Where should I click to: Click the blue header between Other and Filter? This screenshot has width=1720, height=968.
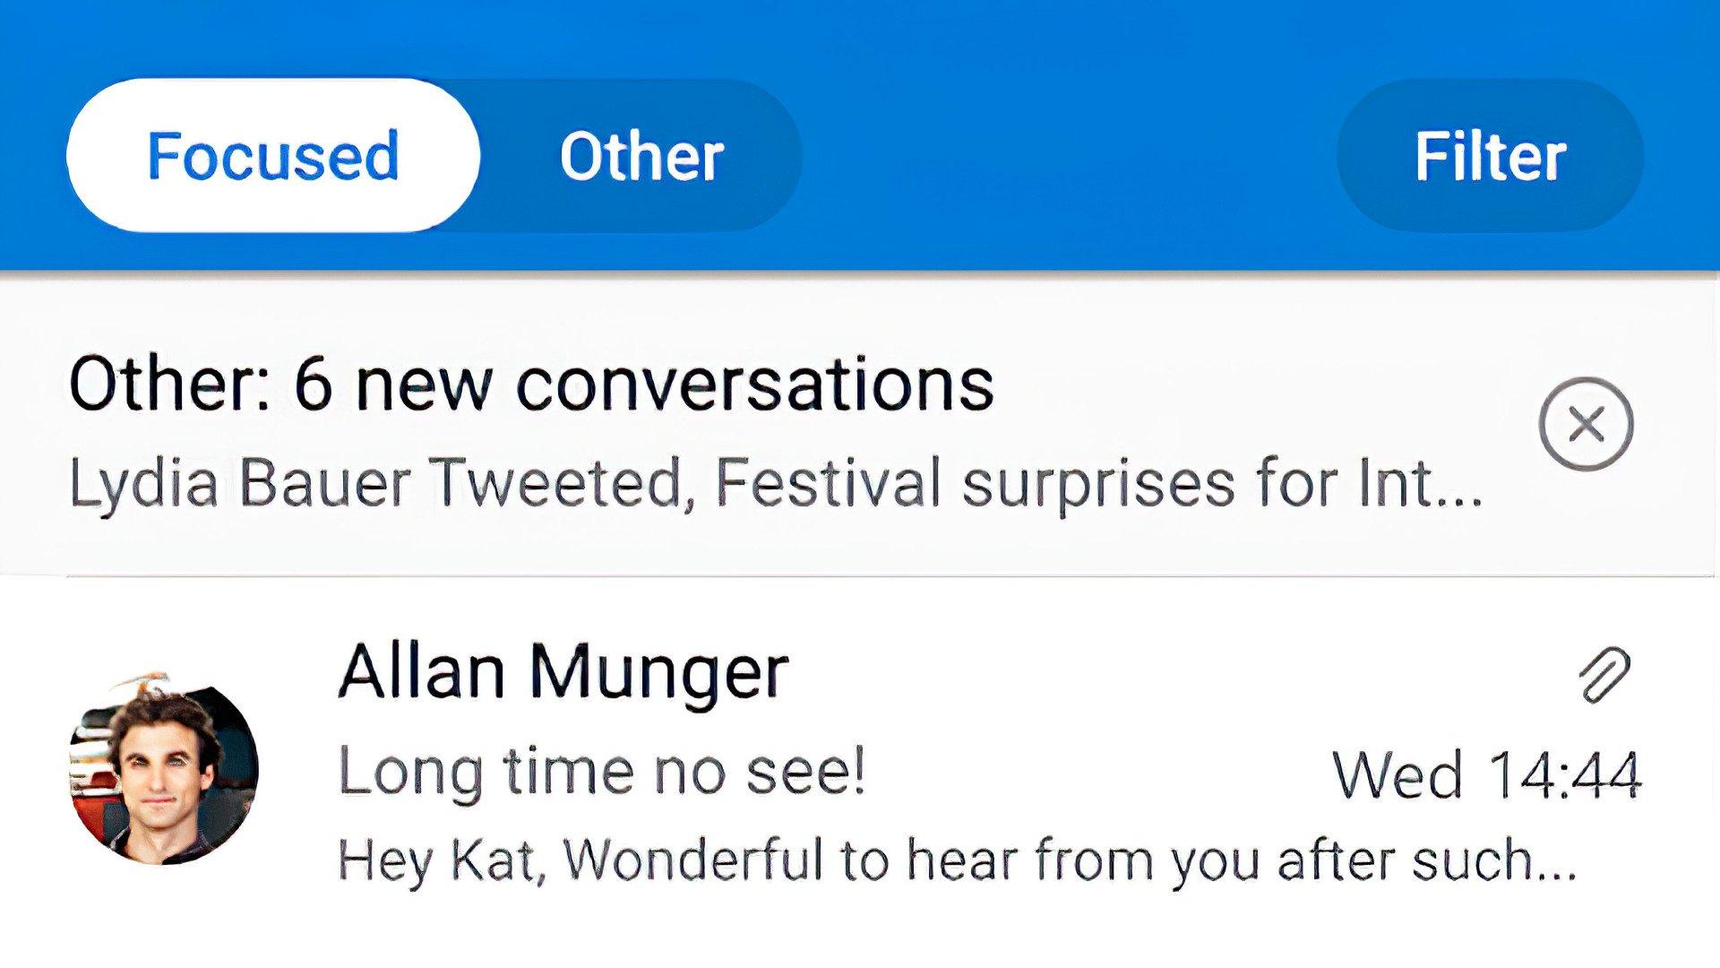point(1068,157)
